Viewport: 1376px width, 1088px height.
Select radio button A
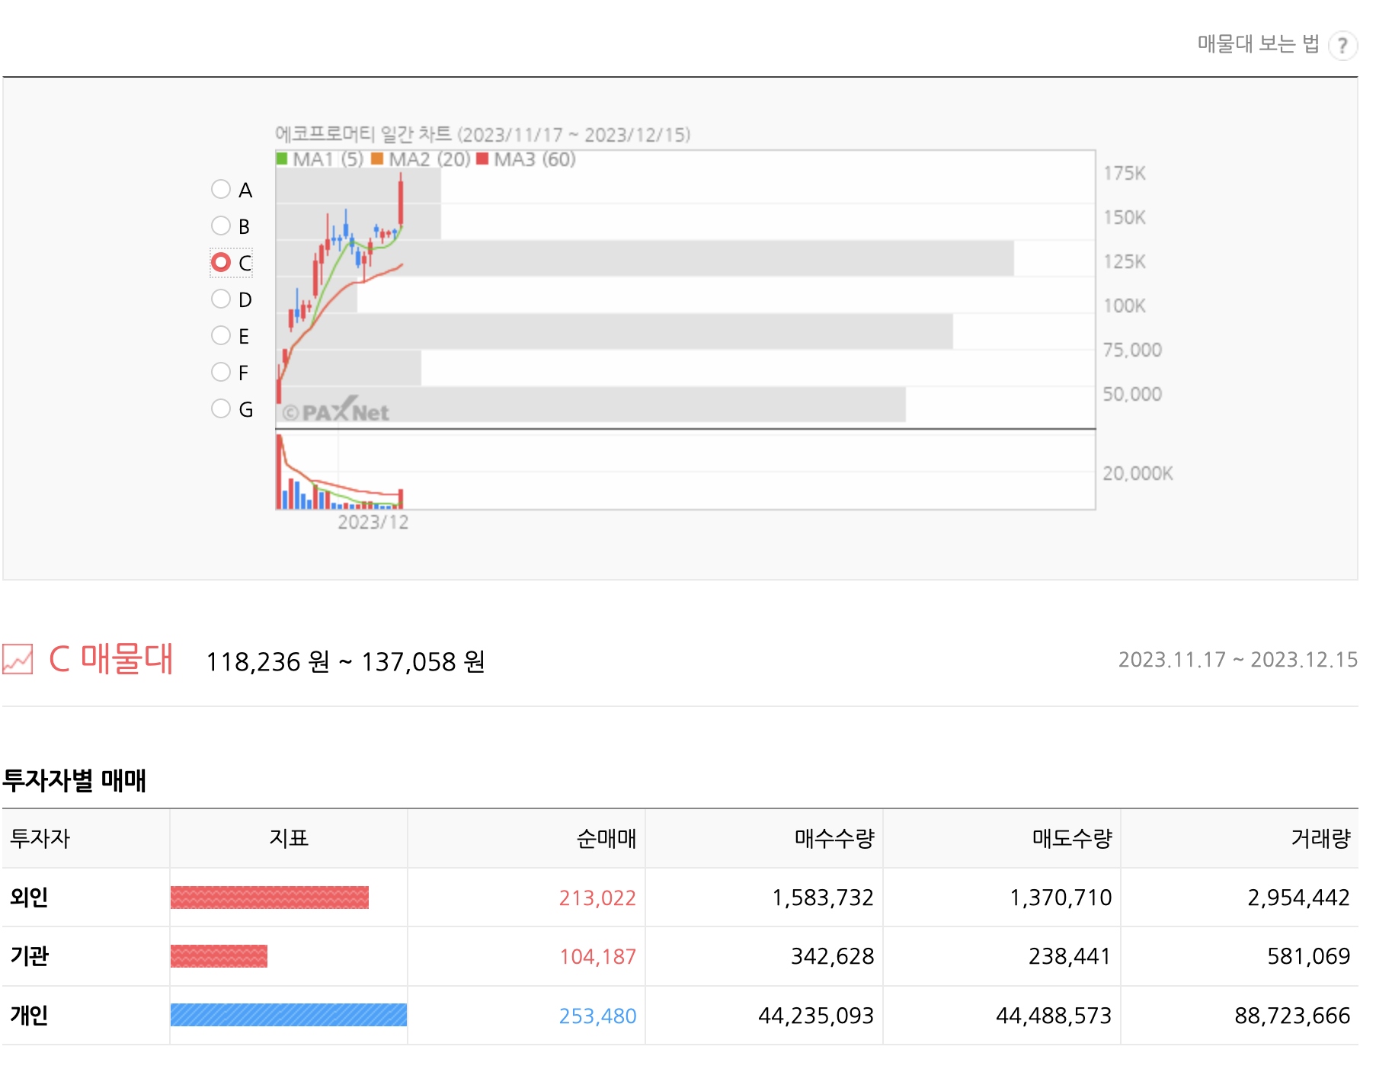[x=221, y=189]
